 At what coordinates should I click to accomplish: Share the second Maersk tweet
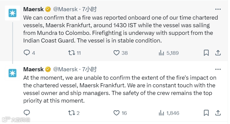point(218,113)
